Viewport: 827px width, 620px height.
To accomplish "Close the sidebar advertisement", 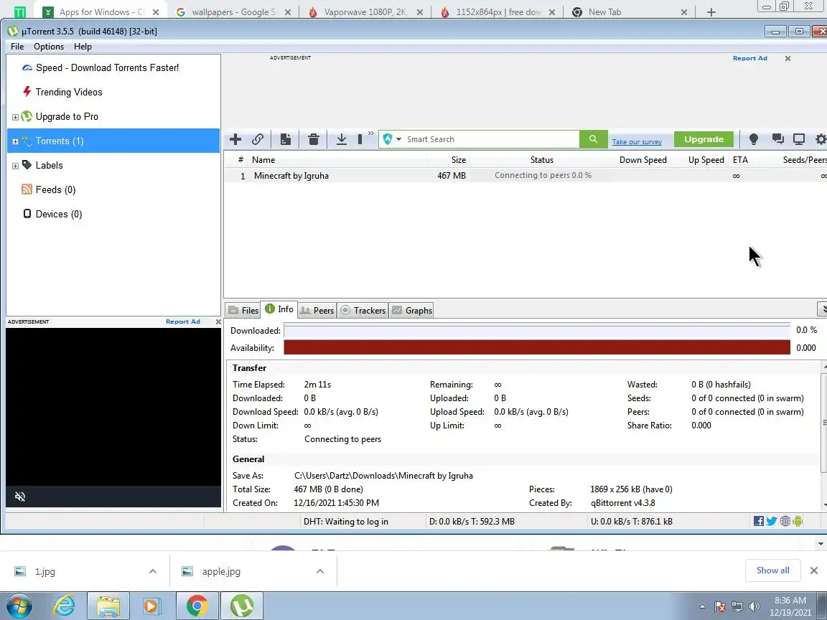I will pos(218,321).
